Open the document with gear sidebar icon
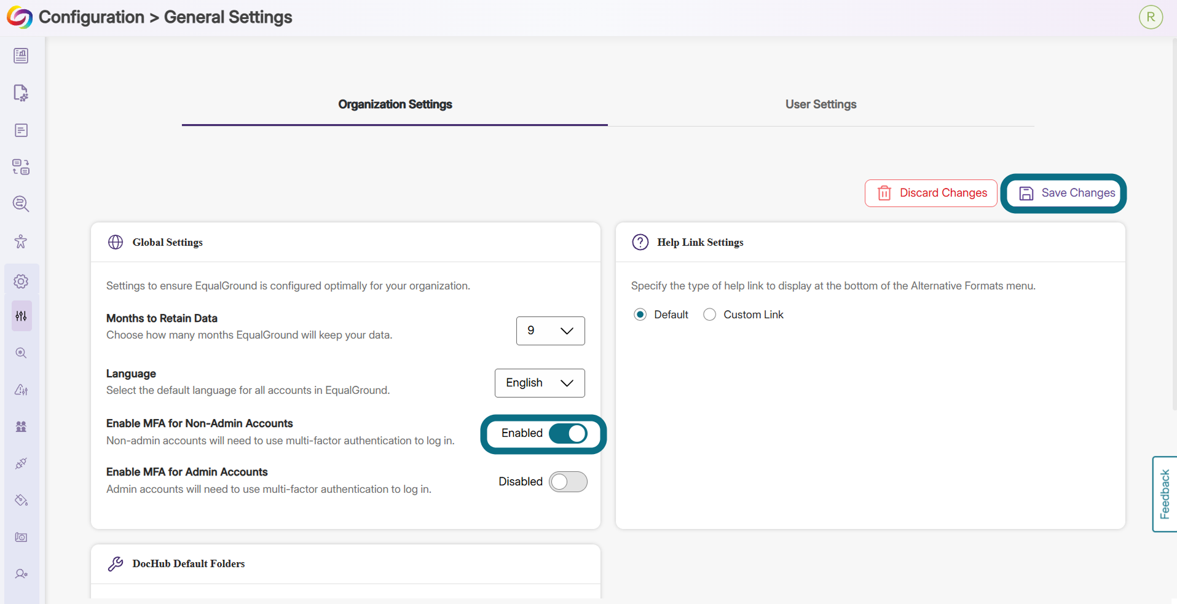Viewport: 1177px width, 604px height. pos(21,93)
